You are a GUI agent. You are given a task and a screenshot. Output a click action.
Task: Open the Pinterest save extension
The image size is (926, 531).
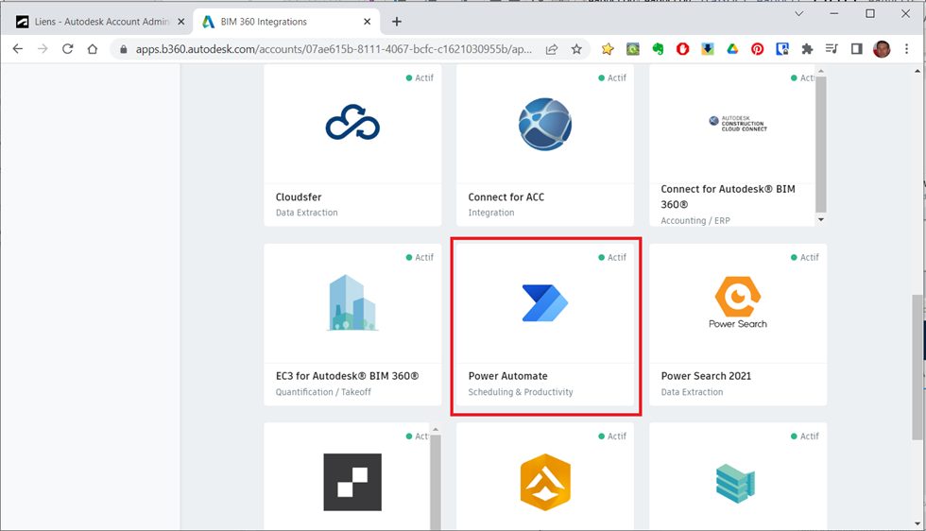[x=757, y=50]
